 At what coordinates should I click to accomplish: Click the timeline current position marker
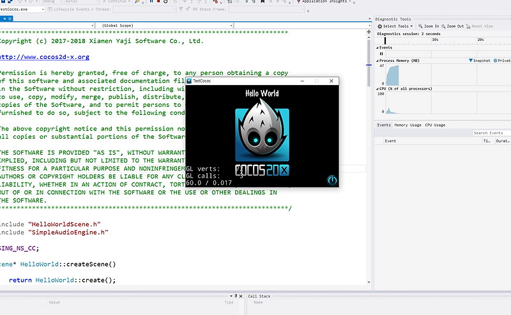[385, 40]
